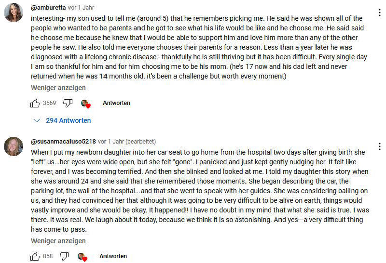Dislike the comment by @amburetta
Image resolution: width=386 pixels, height=263 pixels.
(x=68, y=103)
